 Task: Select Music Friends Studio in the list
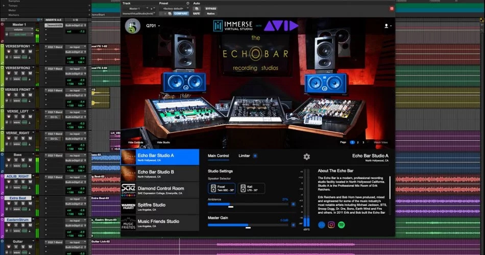pyautogui.click(x=160, y=223)
